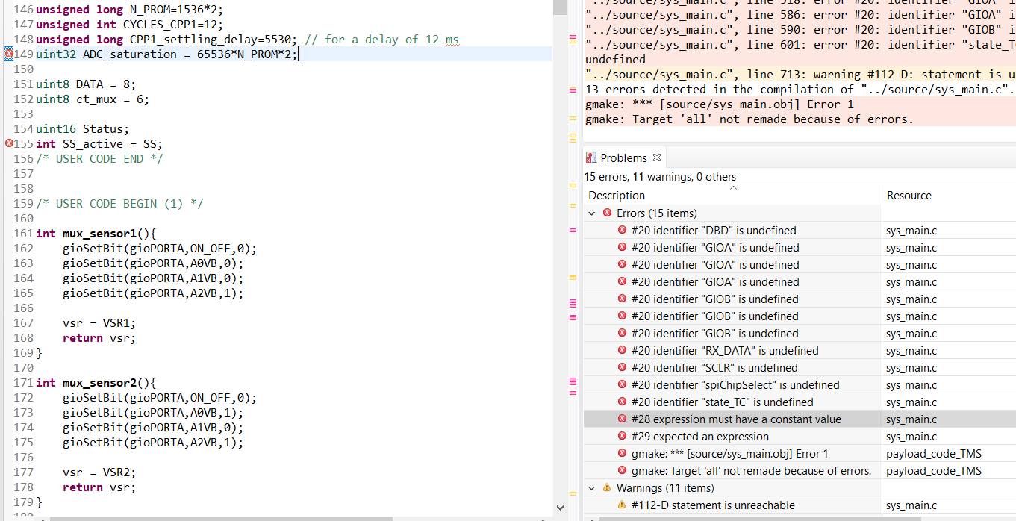Click the error marker on line 149
Image resolution: width=1016 pixels, height=521 pixels.
[x=9, y=54]
